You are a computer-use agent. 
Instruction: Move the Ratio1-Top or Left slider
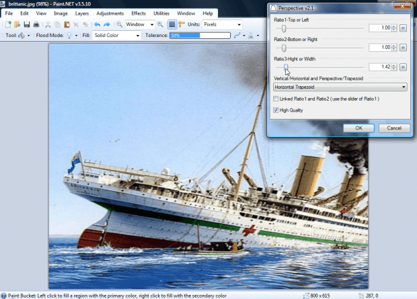coord(284,28)
